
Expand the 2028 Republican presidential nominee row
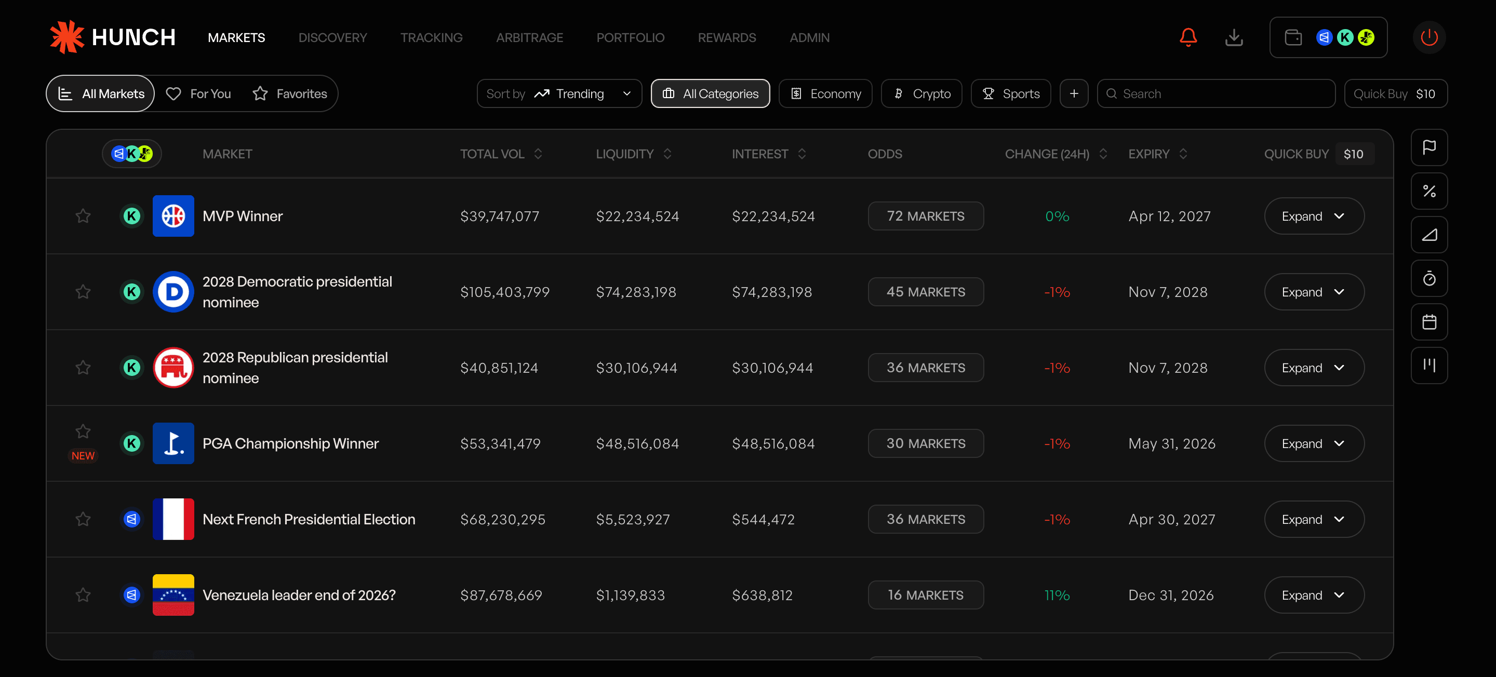pyautogui.click(x=1314, y=368)
